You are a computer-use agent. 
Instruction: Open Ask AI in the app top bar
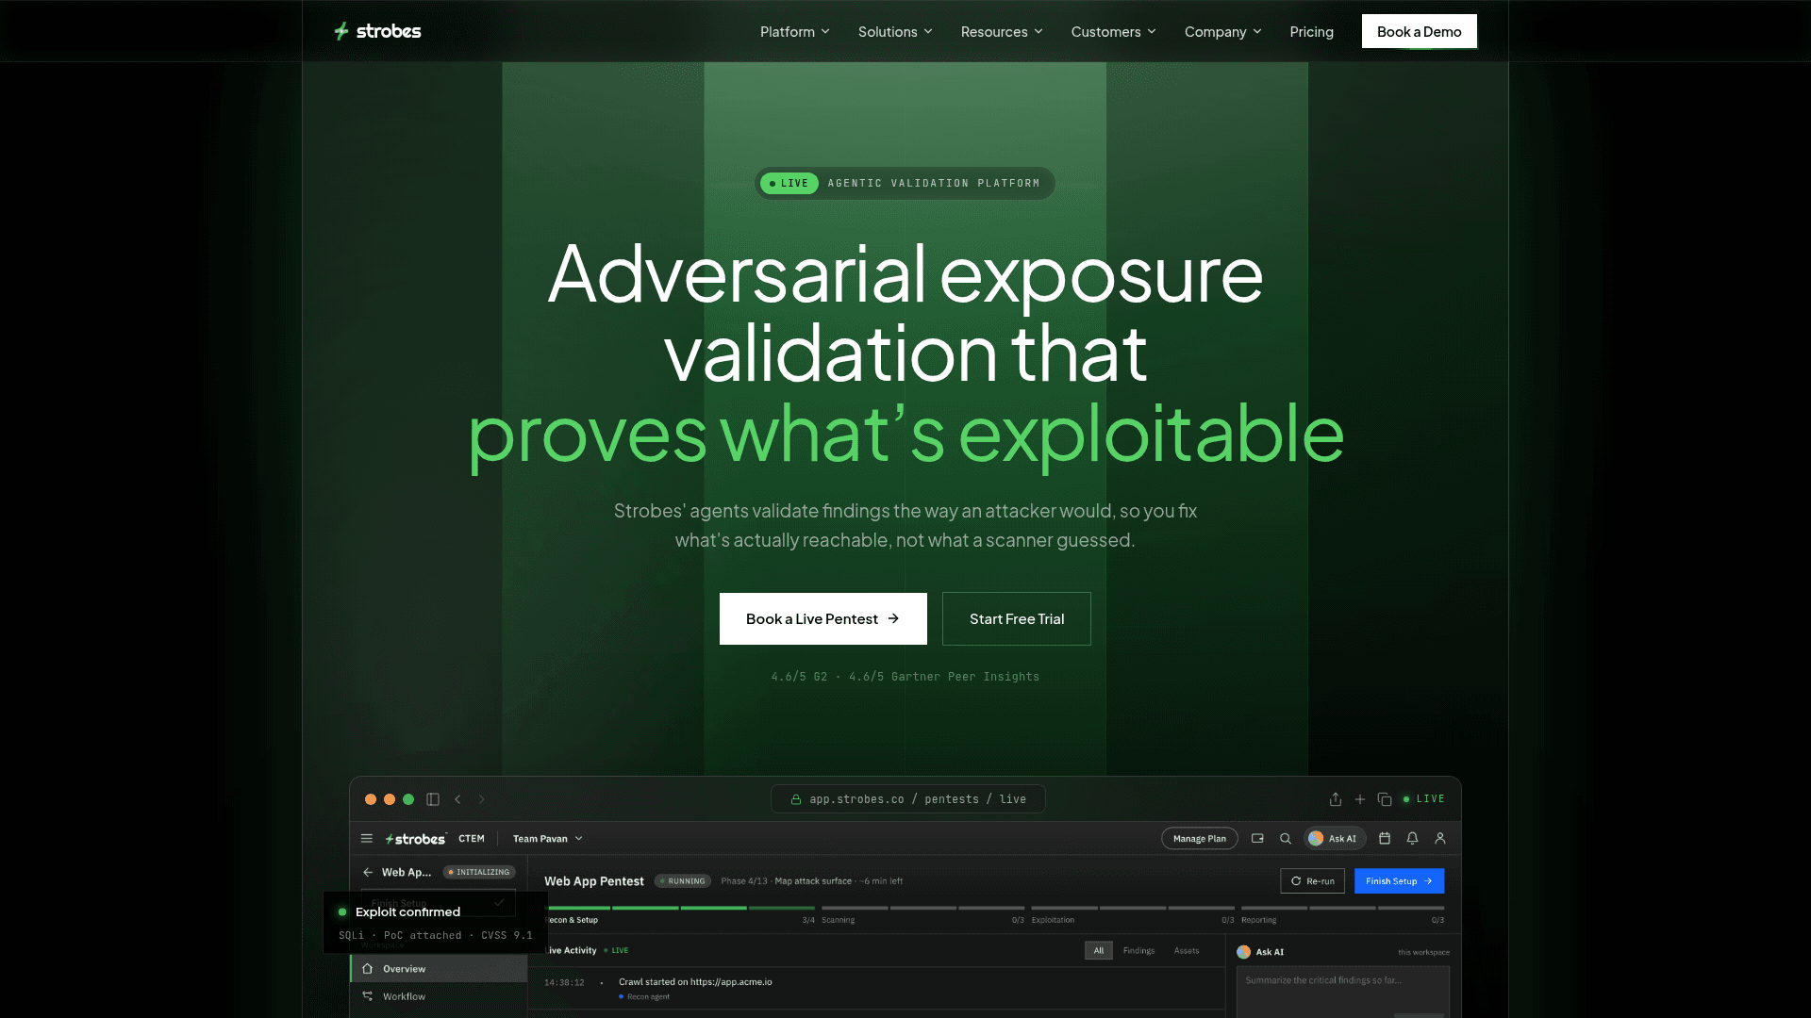[1335, 838]
